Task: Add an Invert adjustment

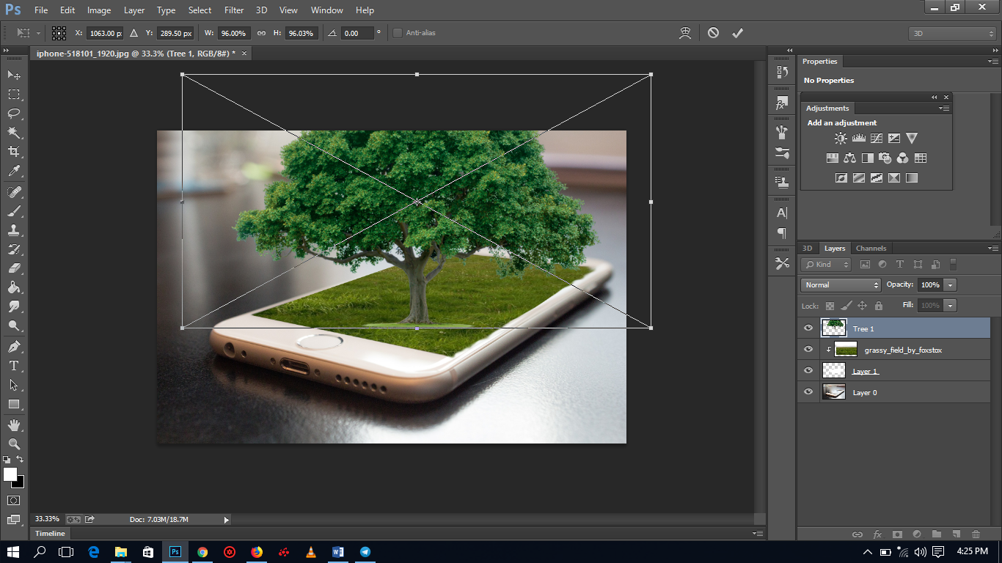Action: tap(841, 177)
